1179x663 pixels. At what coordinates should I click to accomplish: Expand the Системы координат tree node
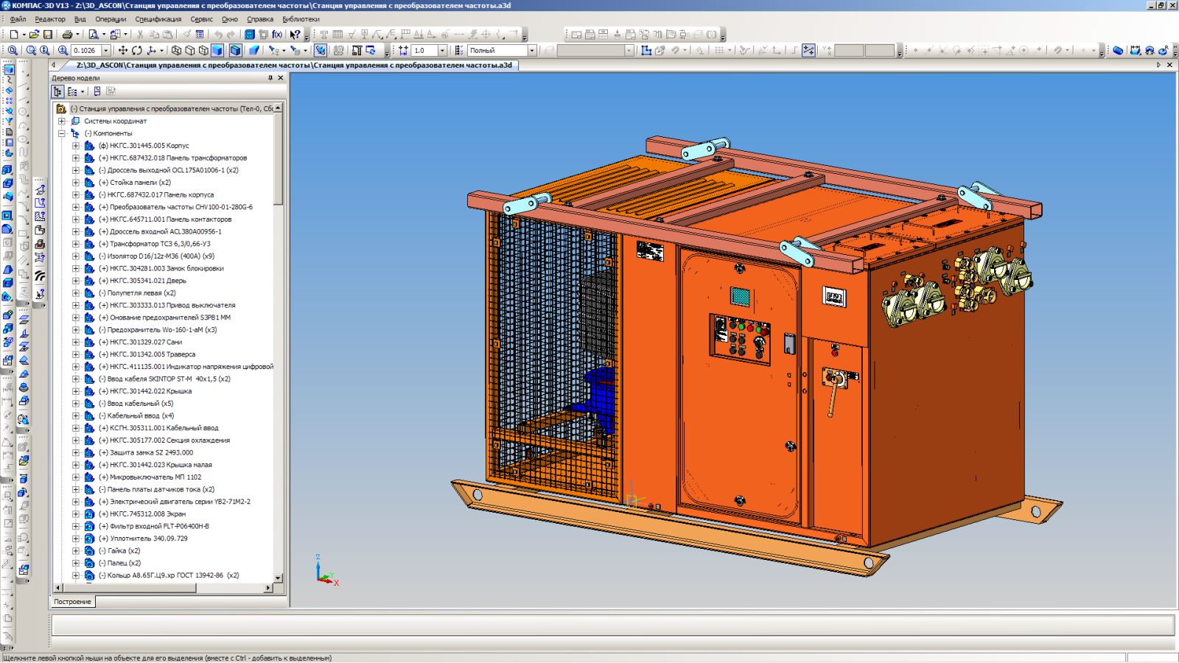pyautogui.click(x=62, y=121)
